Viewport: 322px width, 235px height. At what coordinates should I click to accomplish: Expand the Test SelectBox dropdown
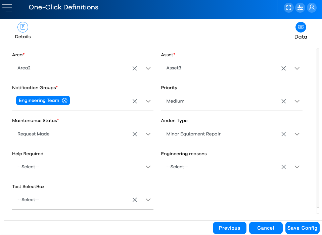pos(148,200)
